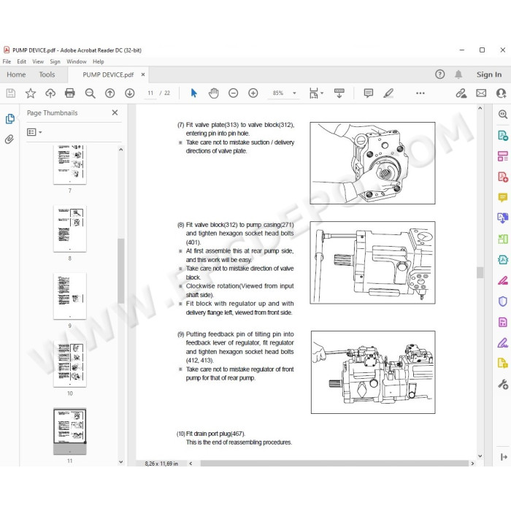Image resolution: width=511 pixels, height=511 pixels.
Task: Add a comment with sticky note icon
Action: (368, 93)
